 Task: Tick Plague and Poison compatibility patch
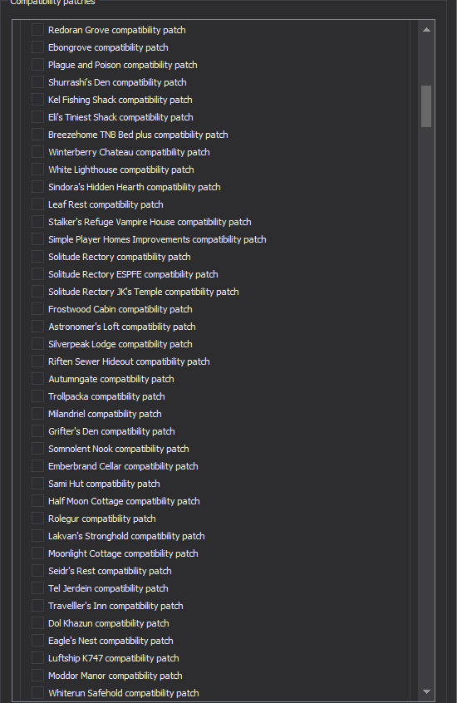coord(37,65)
